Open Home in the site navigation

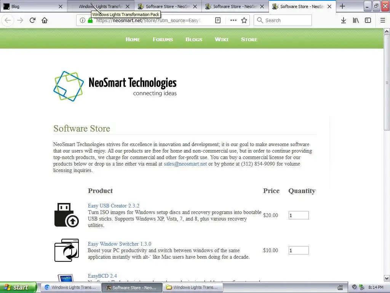coord(133,39)
